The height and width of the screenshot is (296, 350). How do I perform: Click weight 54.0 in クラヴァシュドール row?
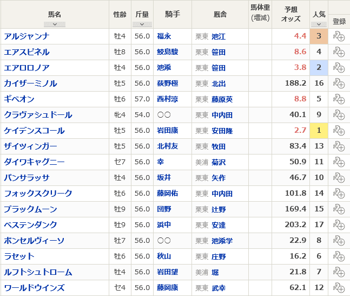pyautogui.click(x=142, y=115)
